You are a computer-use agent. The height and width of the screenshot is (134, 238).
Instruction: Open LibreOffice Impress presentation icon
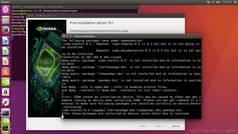[x=6, y=61]
